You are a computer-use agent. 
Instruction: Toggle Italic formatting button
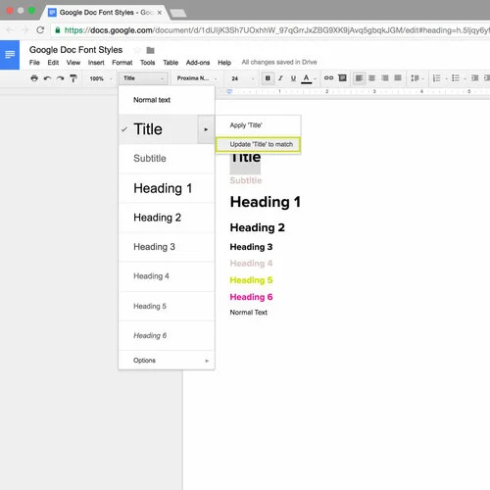280,78
